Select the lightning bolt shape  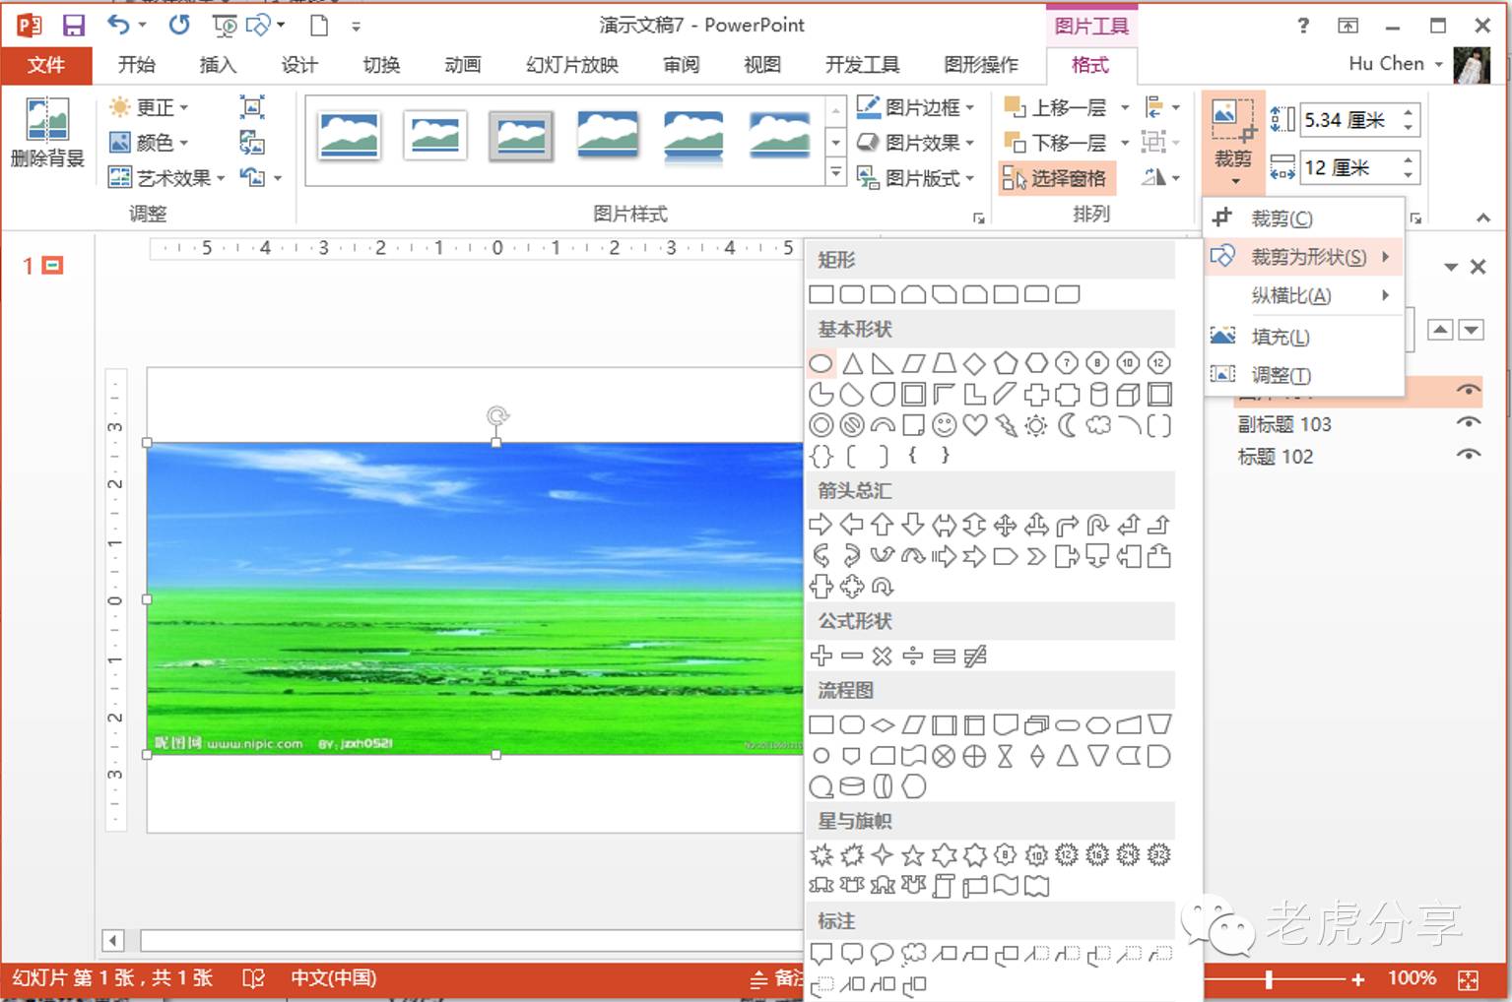coord(1006,425)
